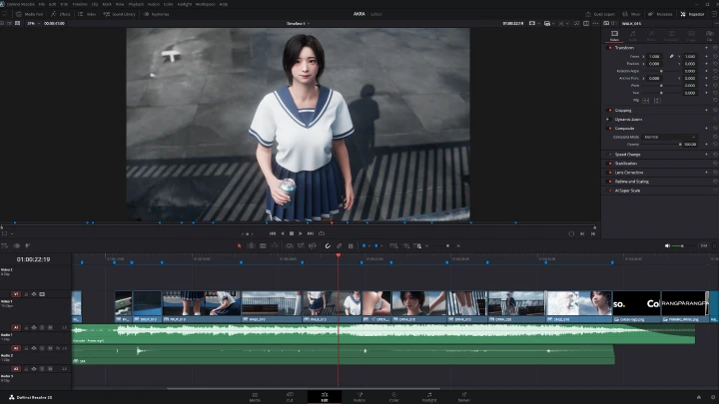This screenshot has height=404, width=719.
Task: Open the Workspace menu
Action: pos(205,4)
